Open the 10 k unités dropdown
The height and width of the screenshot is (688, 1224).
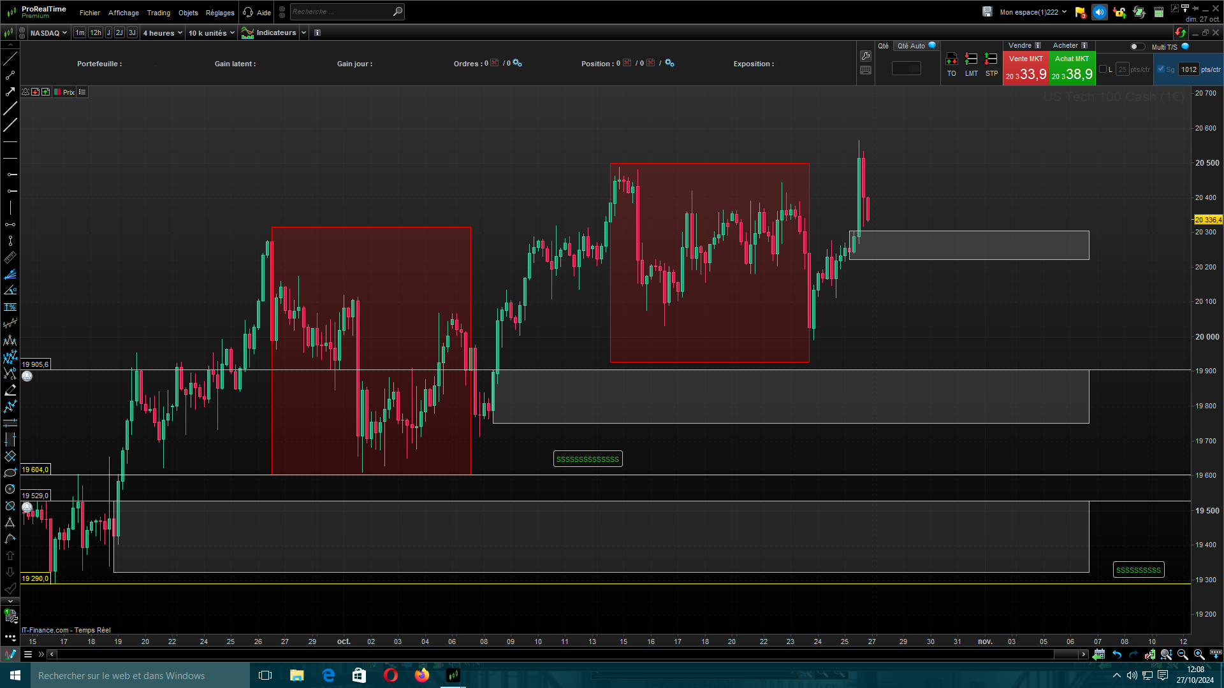point(211,33)
